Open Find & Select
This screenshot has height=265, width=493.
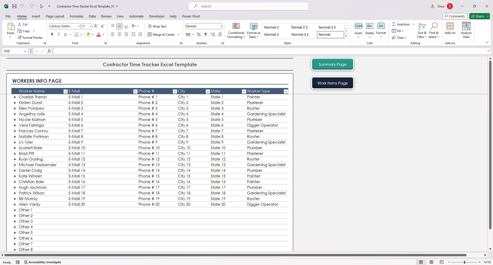pyautogui.click(x=434, y=30)
